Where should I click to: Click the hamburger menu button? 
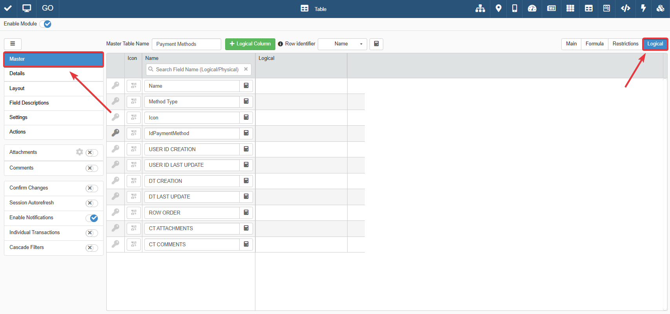coord(13,44)
